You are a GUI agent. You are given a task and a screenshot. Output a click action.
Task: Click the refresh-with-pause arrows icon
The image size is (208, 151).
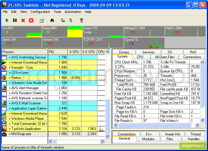pos(63,20)
